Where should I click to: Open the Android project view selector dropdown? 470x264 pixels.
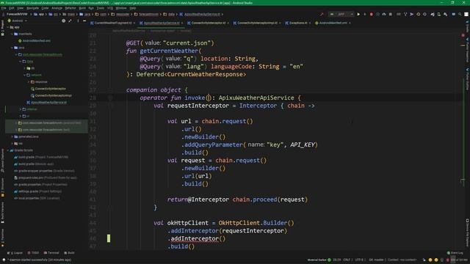point(18,21)
